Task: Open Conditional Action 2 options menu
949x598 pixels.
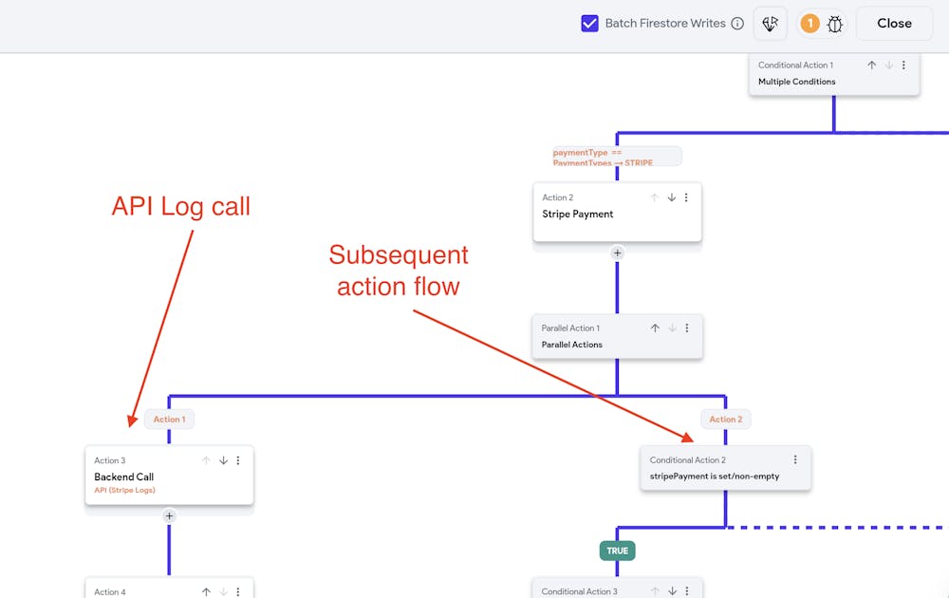Action: coord(795,459)
